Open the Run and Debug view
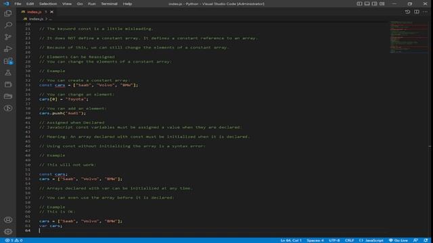 [8, 49]
